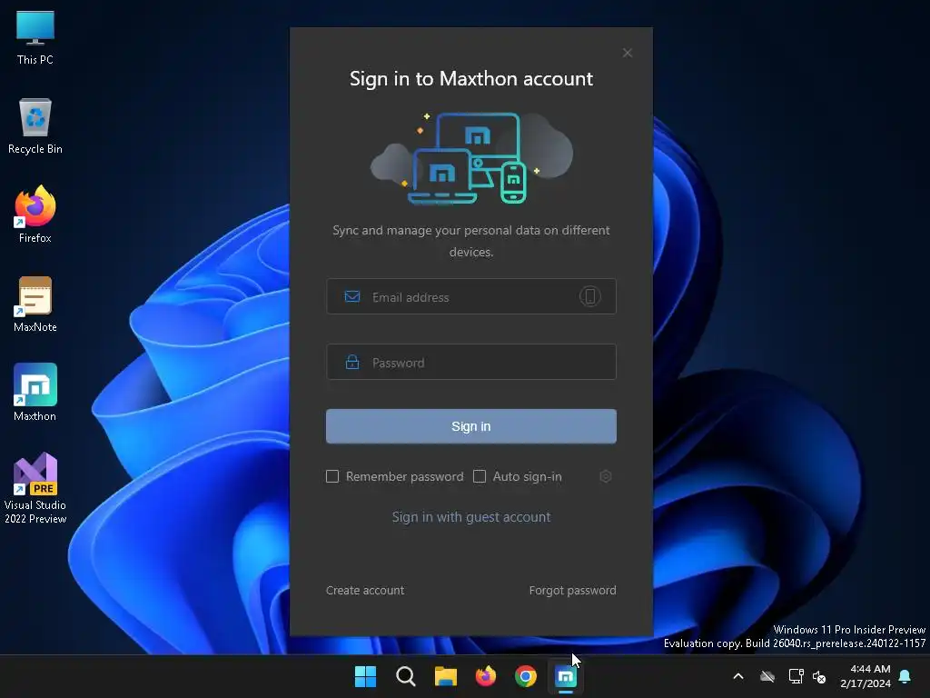The width and height of the screenshot is (930, 698).
Task: Open the Windows Start menu
Action: coord(365,676)
